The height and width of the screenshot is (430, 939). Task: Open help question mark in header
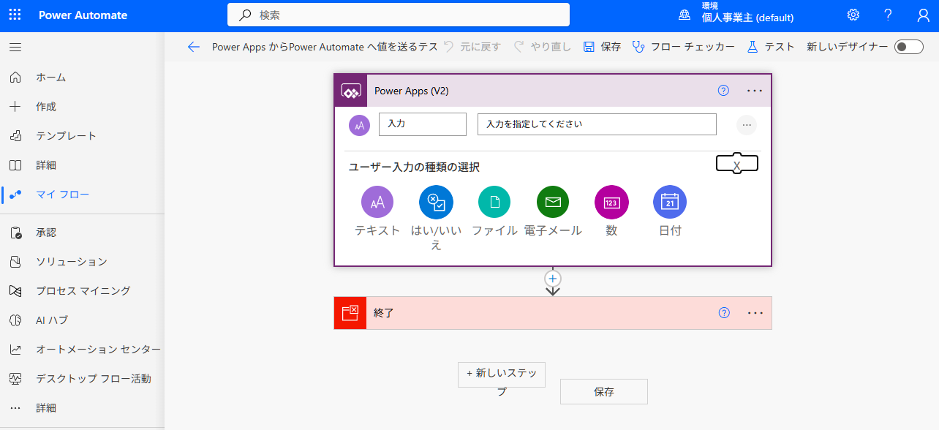coord(888,15)
